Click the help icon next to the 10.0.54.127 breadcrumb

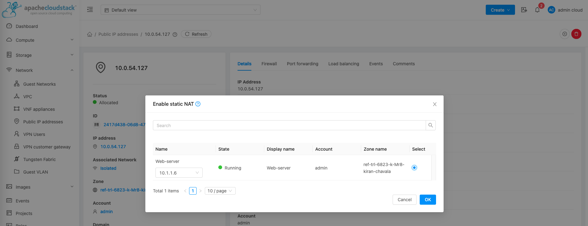tap(175, 35)
